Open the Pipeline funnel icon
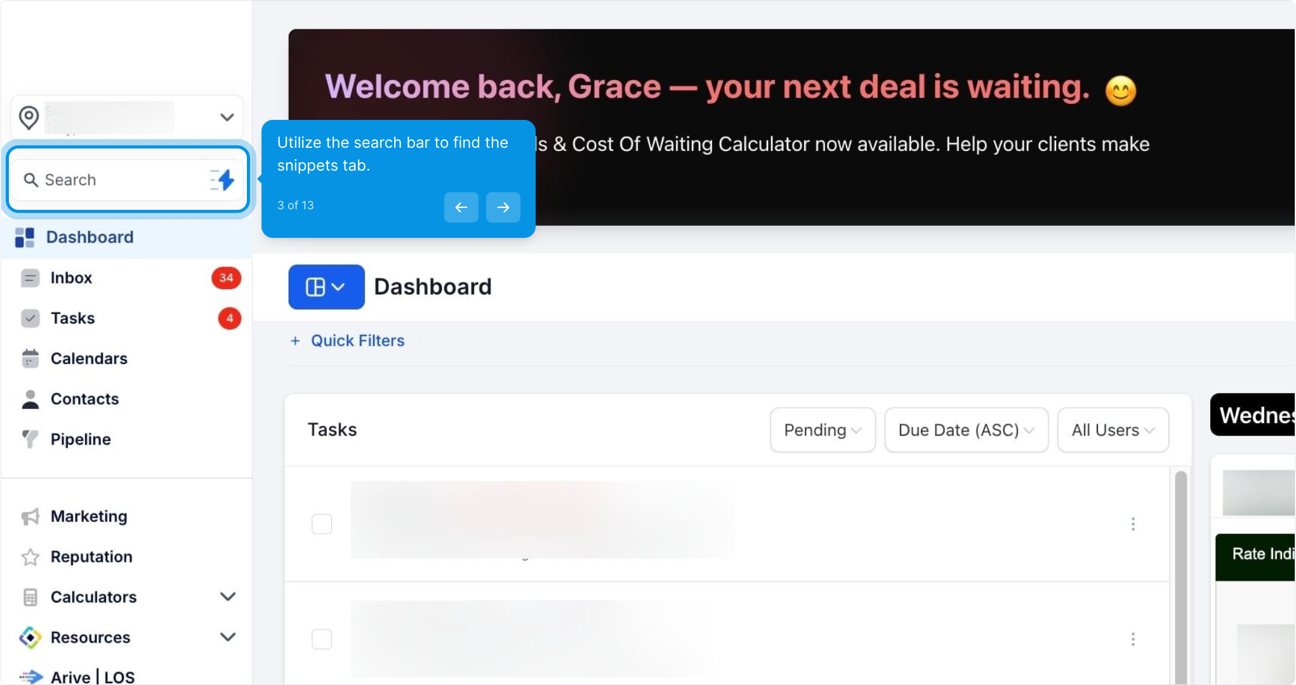 [x=30, y=439]
